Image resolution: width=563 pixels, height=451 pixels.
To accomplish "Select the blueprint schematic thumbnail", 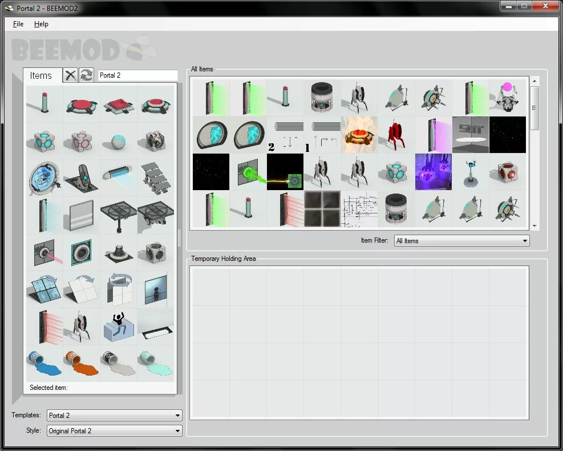I will tap(359, 209).
